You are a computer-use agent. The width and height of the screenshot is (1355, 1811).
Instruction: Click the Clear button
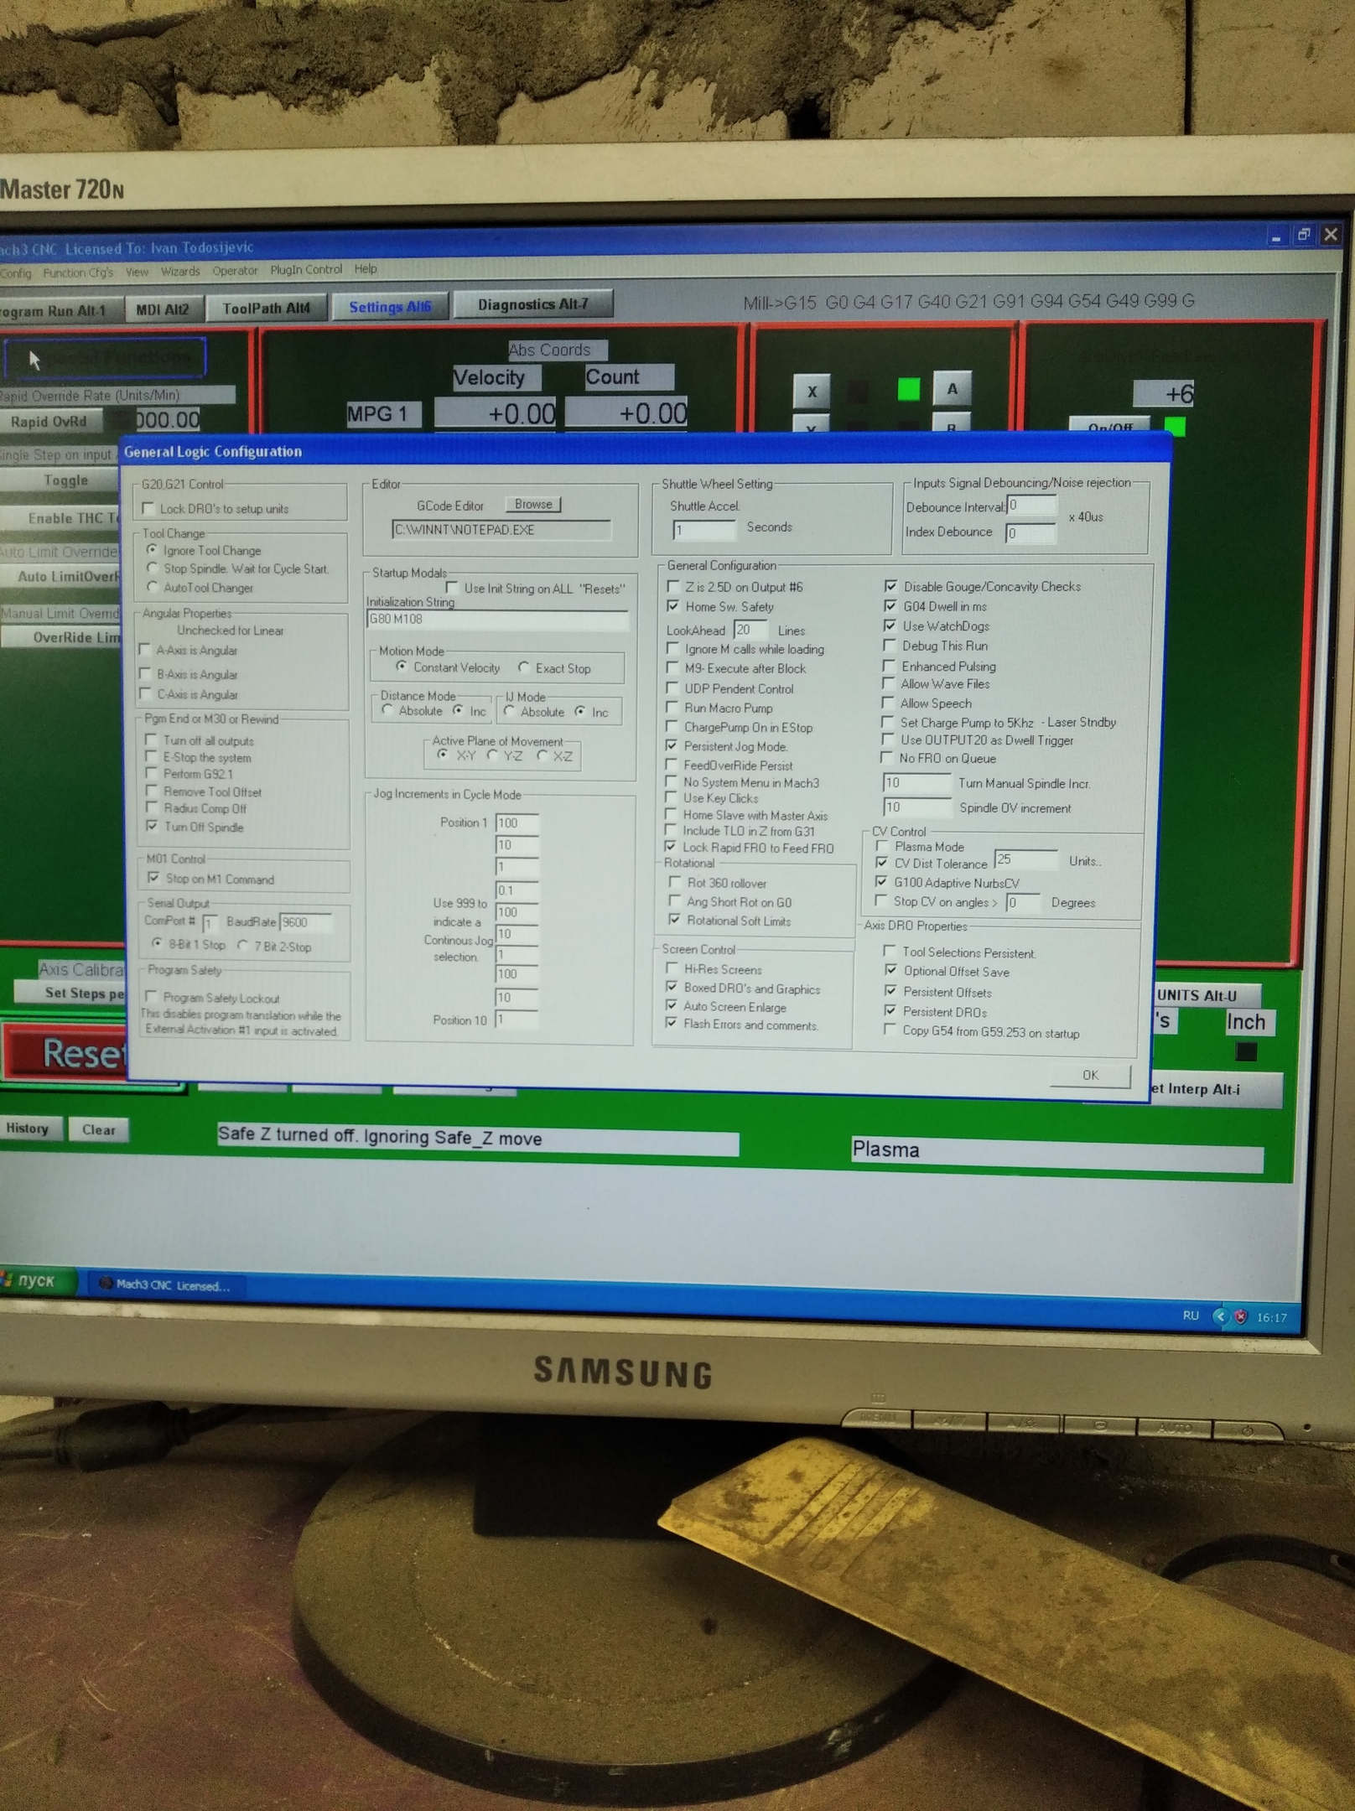99,1129
